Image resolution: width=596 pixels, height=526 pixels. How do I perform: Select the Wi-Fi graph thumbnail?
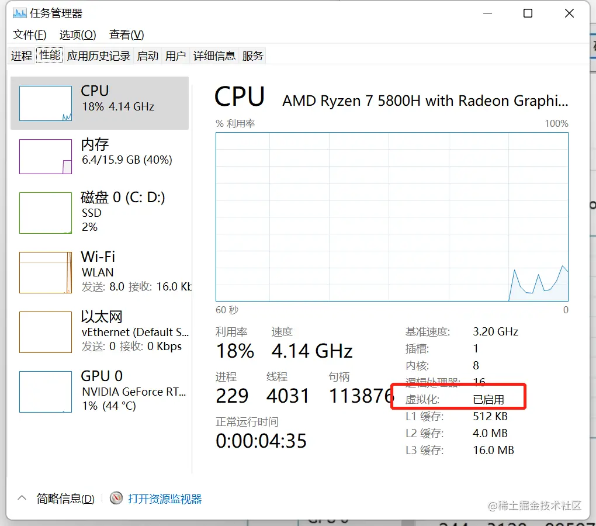tap(46, 272)
